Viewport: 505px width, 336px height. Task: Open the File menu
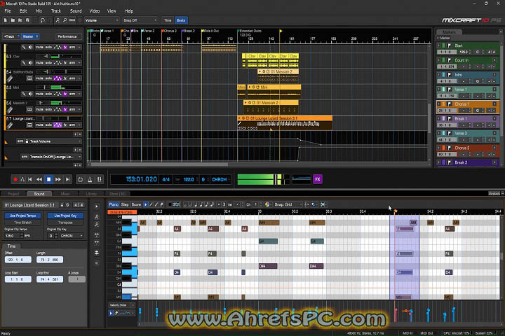(x=8, y=11)
